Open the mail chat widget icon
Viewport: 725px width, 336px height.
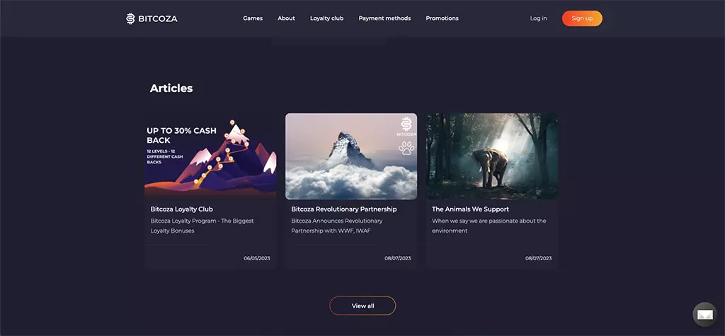[704, 315]
